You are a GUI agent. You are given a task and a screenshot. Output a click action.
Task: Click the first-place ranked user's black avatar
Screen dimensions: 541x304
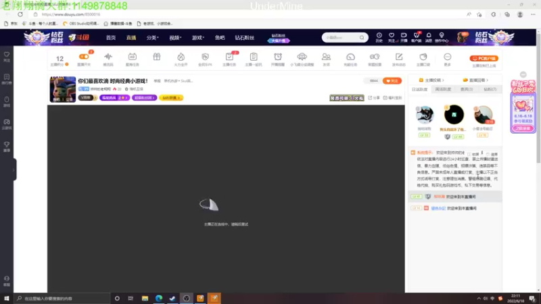454,114
